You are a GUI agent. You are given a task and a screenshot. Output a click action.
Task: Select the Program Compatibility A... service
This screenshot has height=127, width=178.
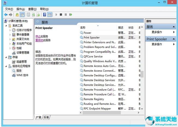(x=110, y=52)
